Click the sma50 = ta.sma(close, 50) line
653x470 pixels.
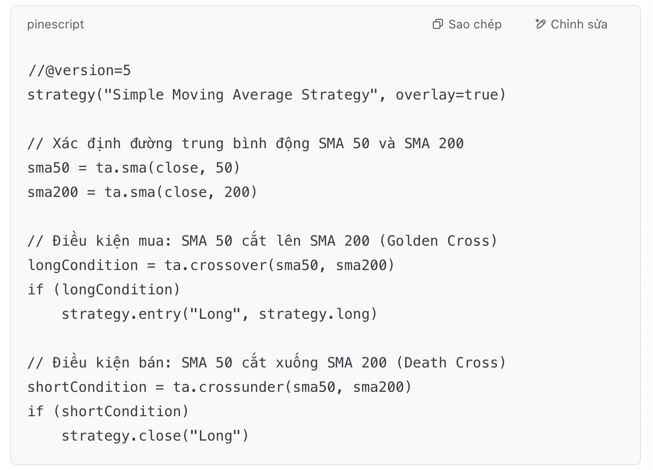(x=133, y=168)
